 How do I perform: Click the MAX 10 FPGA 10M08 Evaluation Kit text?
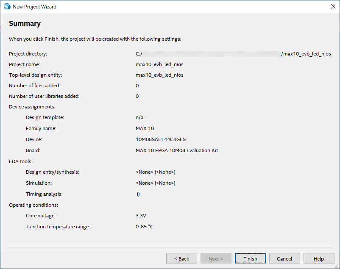177,150
